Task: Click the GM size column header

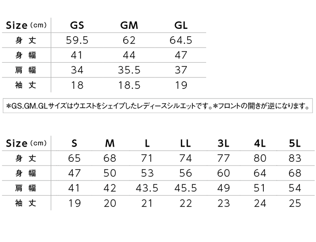Action: pos(129,25)
